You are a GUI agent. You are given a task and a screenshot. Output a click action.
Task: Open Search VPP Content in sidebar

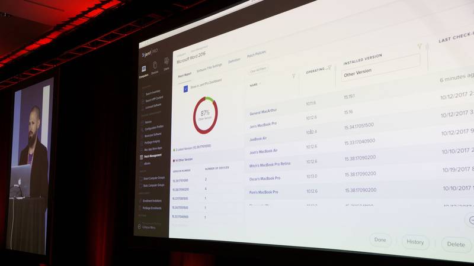click(x=154, y=99)
